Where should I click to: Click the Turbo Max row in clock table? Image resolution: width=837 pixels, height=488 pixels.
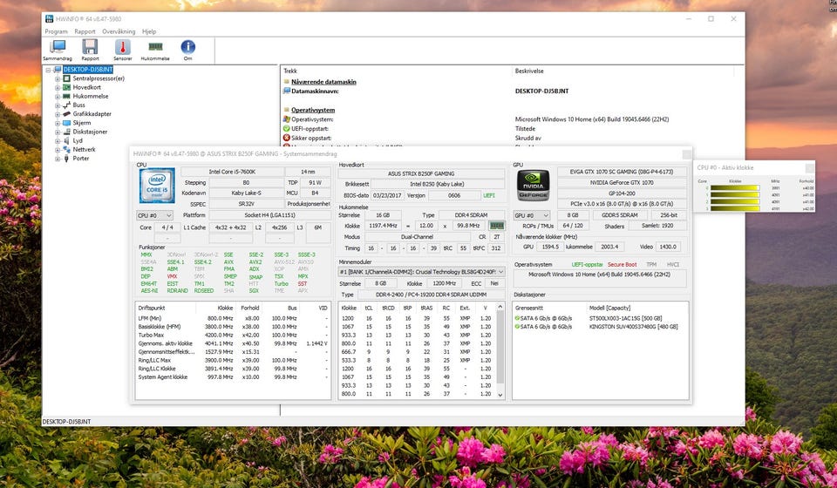233,335
